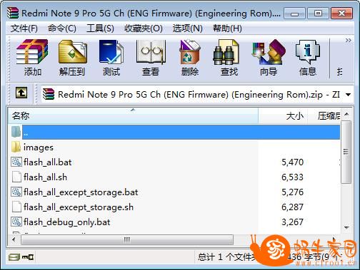
Task: Open the archive path dropdown arrow
Action: pos(348,95)
